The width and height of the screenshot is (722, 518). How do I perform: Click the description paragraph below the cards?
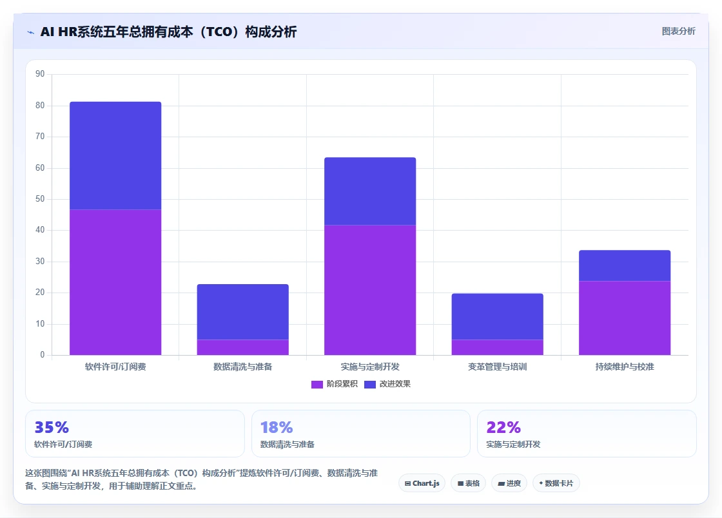pos(202,479)
